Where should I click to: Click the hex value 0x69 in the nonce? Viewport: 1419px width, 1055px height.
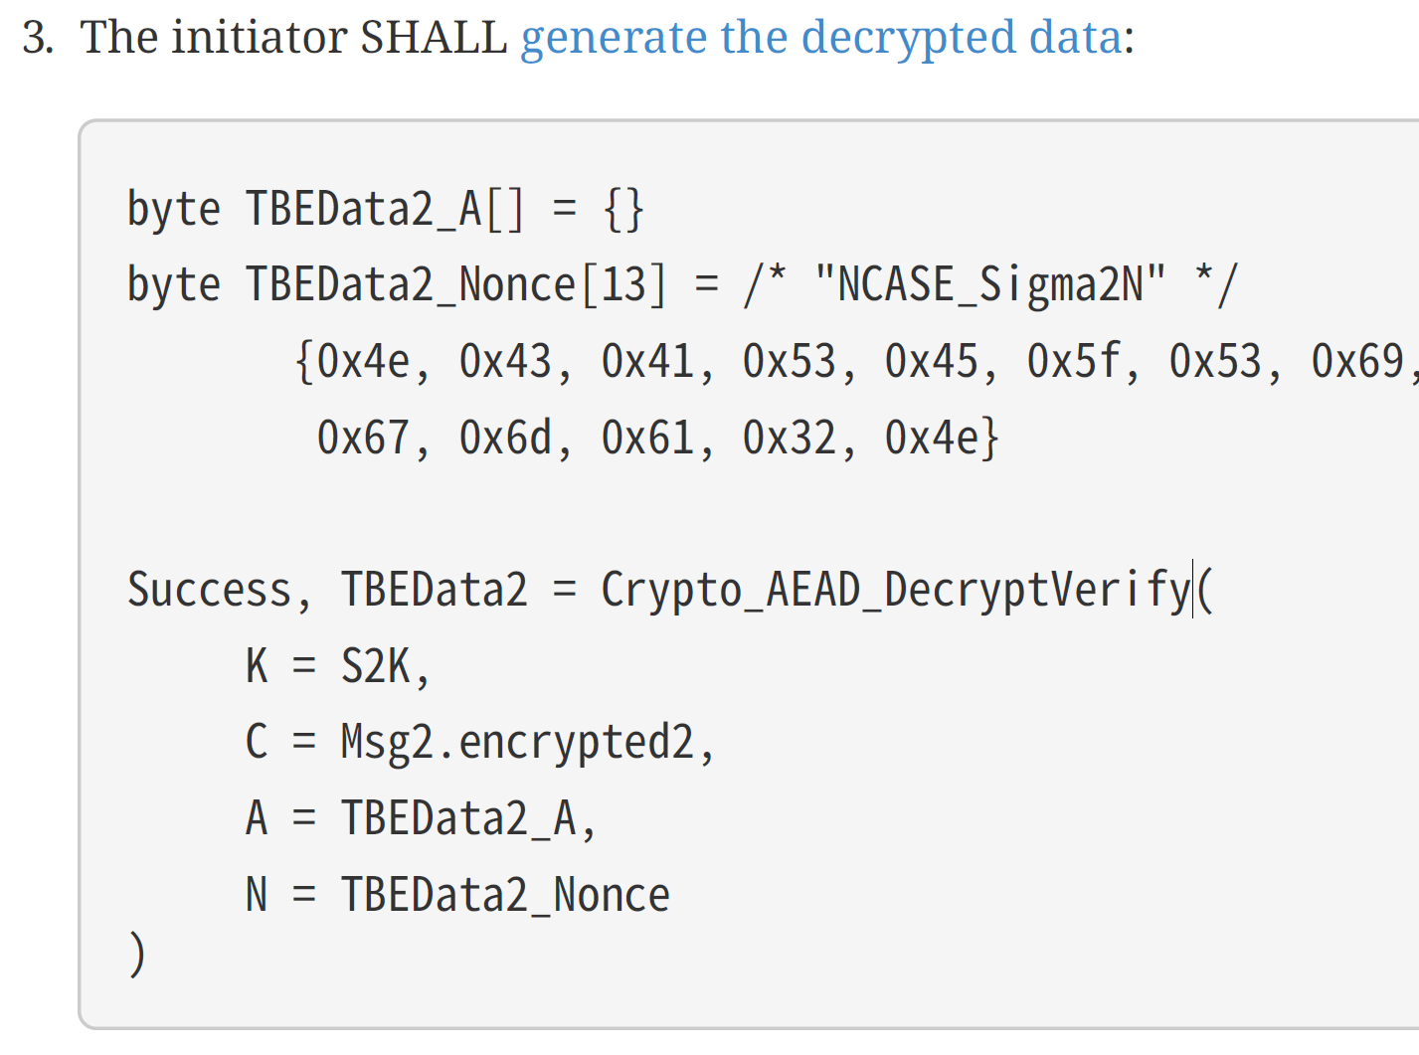1356,362
